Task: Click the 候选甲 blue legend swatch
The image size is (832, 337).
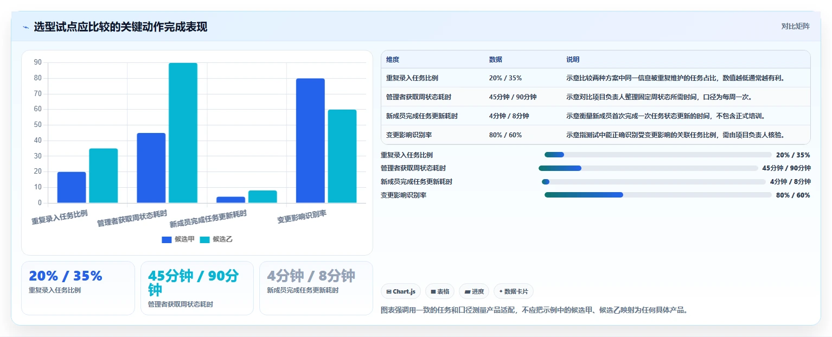Action: pyautogui.click(x=167, y=240)
